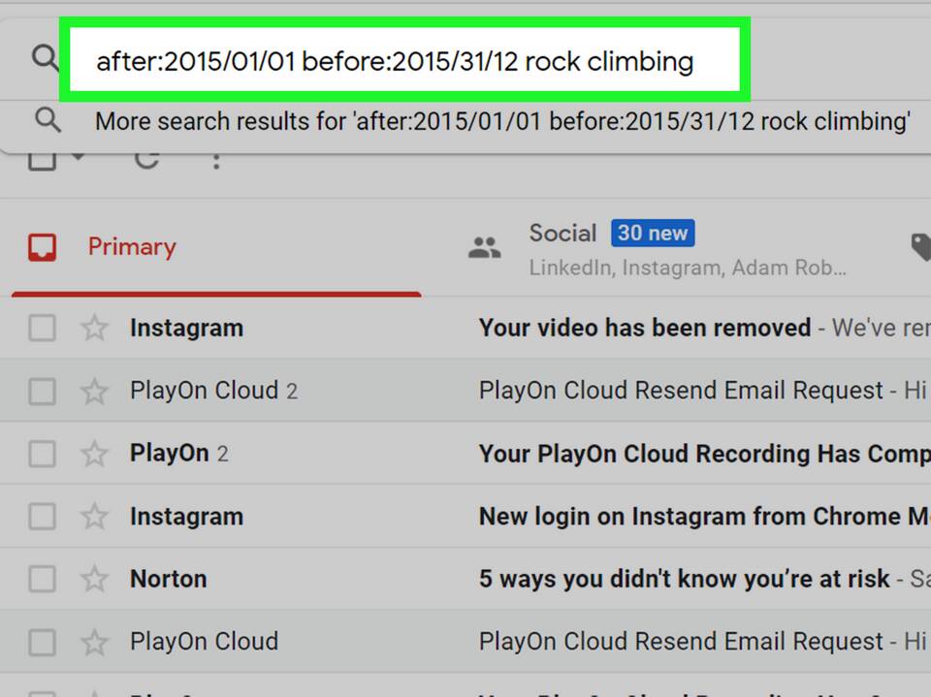Star the 'Your video has been removed' email
The image size is (931, 697).
click(x=94, y=328)
